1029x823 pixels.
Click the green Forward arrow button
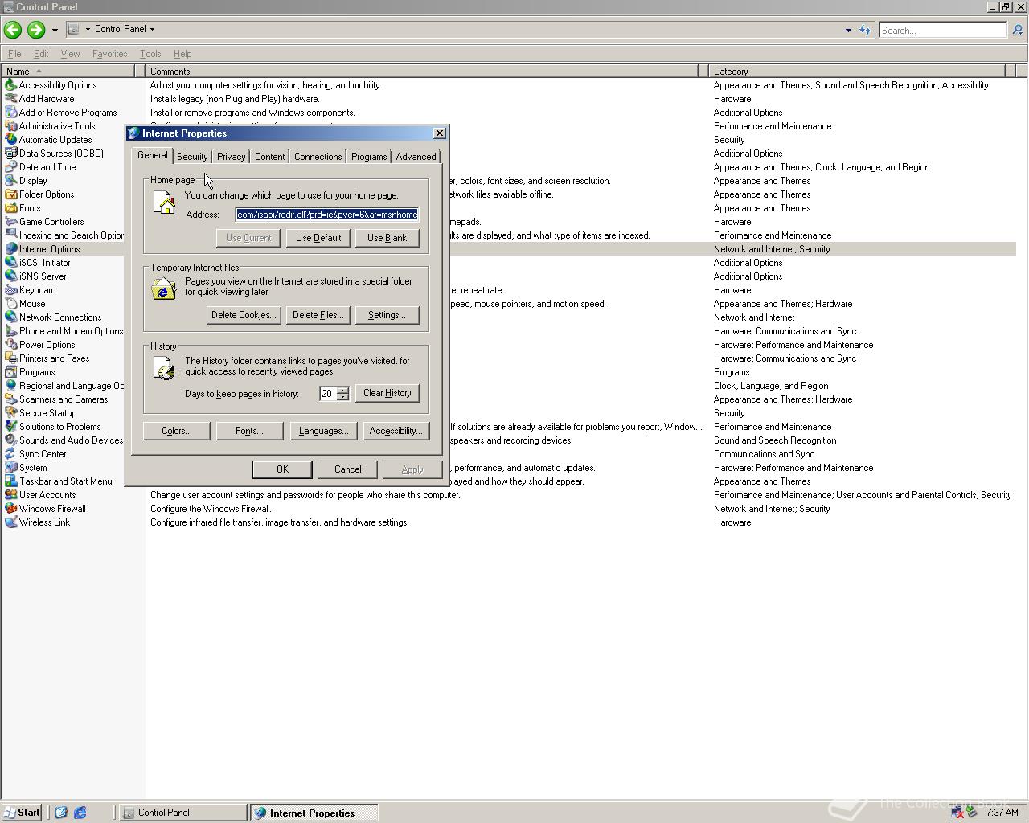click(x=35, y=30)
